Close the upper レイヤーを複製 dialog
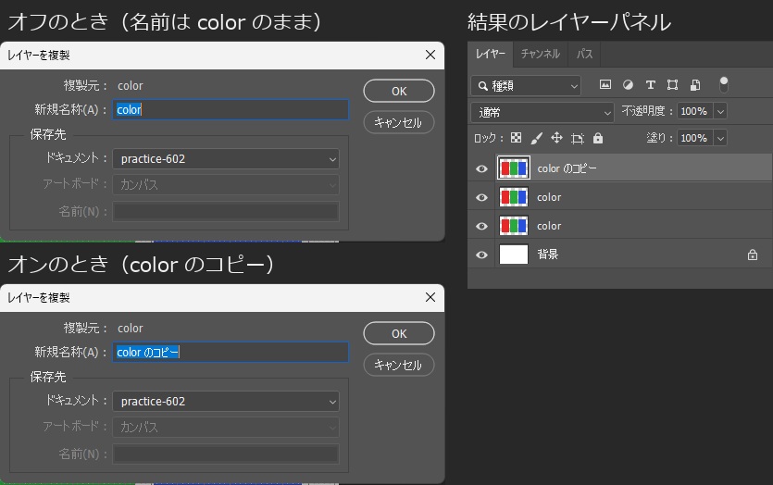 pyautogui.click(x=430, y=55)
